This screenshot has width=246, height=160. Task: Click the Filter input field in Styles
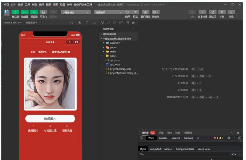click(x=183, y=154)
